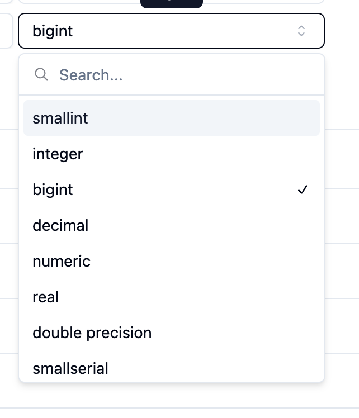This screenshot has width=359, height=418.
Task: Select decimal data type
Action: pos(61,226)
